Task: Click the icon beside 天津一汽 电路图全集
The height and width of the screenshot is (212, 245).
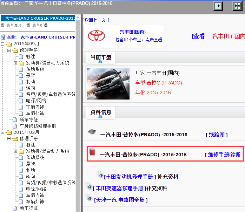Action: [89, 198]
